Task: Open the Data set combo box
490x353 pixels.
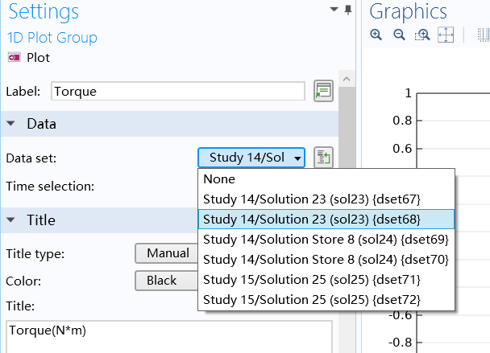Action: pyautogui.click(x=251, y=158)
